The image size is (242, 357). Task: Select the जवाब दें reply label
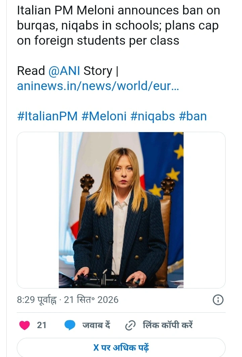[x=96, y=325]
